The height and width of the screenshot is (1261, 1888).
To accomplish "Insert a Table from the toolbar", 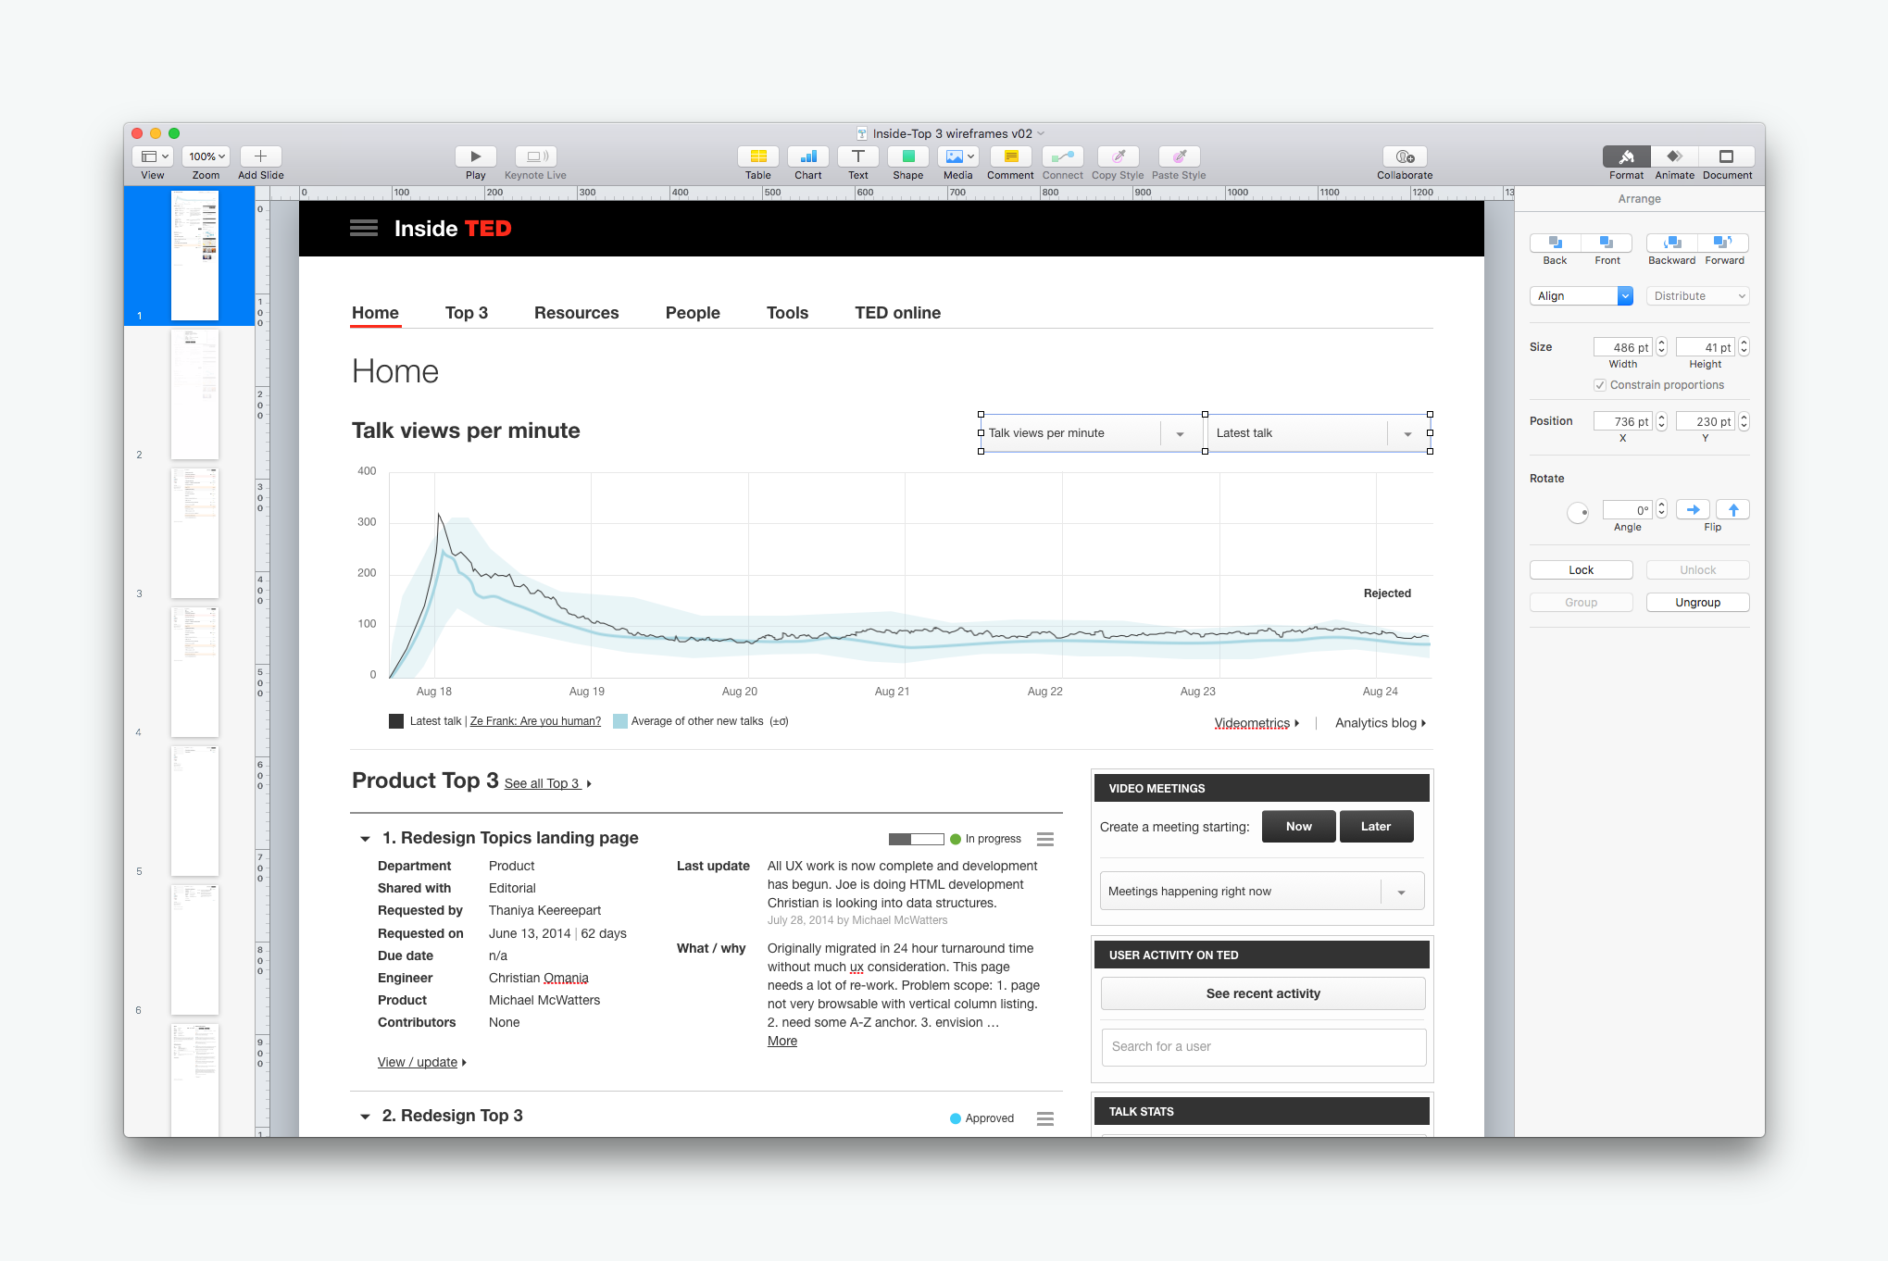I will pos(758,156).
